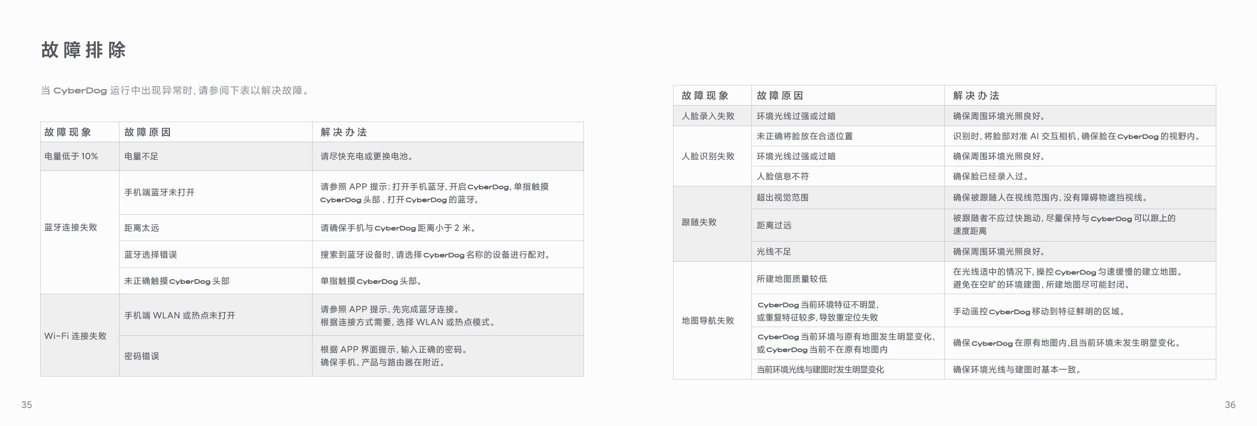This screenshot has height=426, width=1257.
Task: Click the 故障排除 page heading
Action: [83, 50]
